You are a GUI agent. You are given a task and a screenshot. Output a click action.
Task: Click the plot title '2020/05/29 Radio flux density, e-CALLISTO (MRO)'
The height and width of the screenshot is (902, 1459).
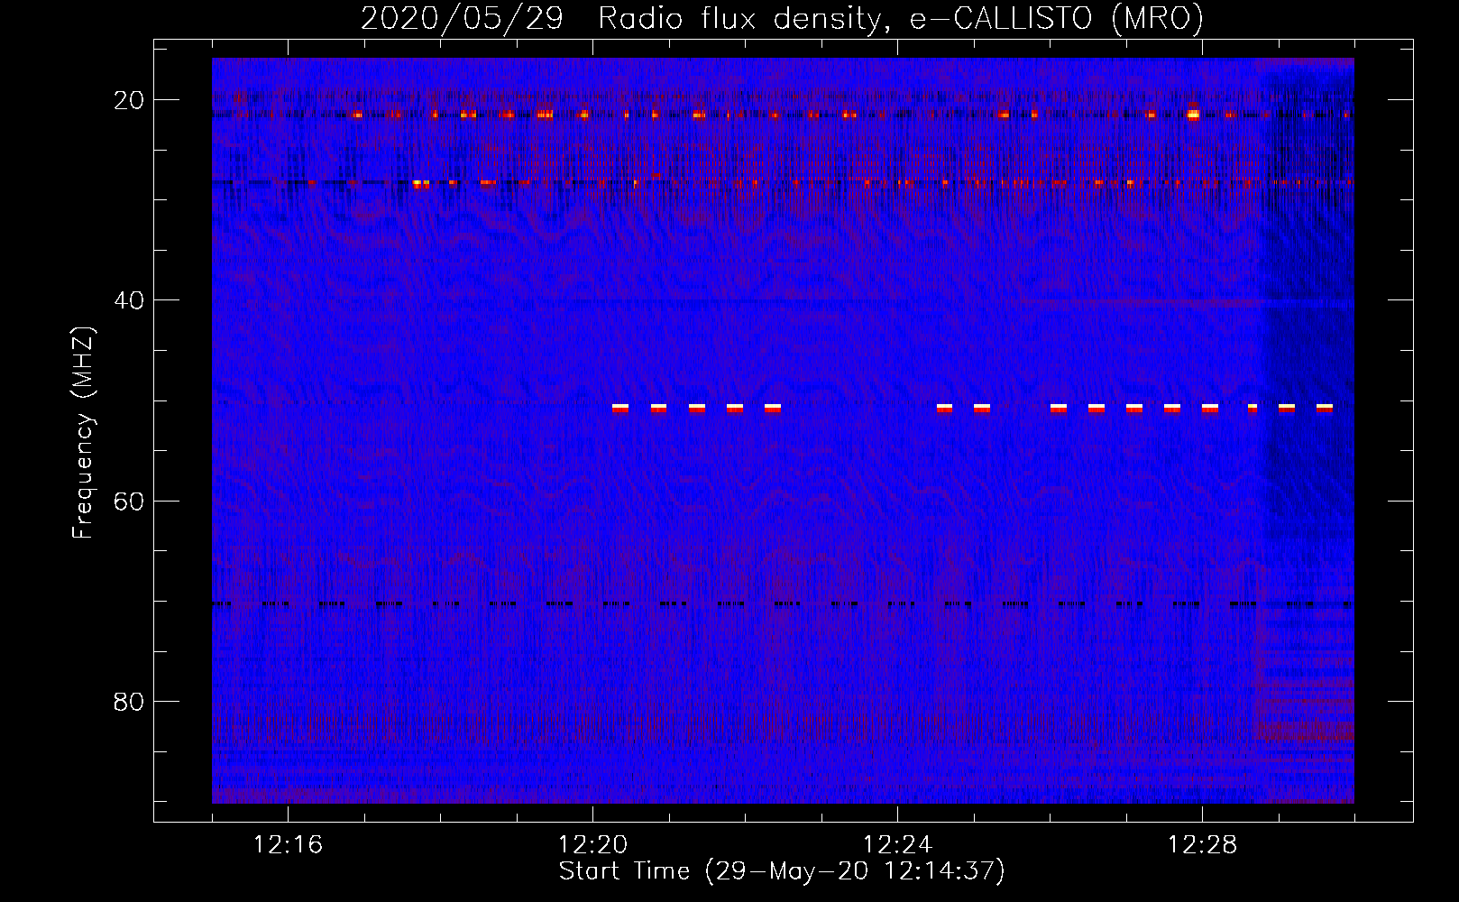coord(782,18)
